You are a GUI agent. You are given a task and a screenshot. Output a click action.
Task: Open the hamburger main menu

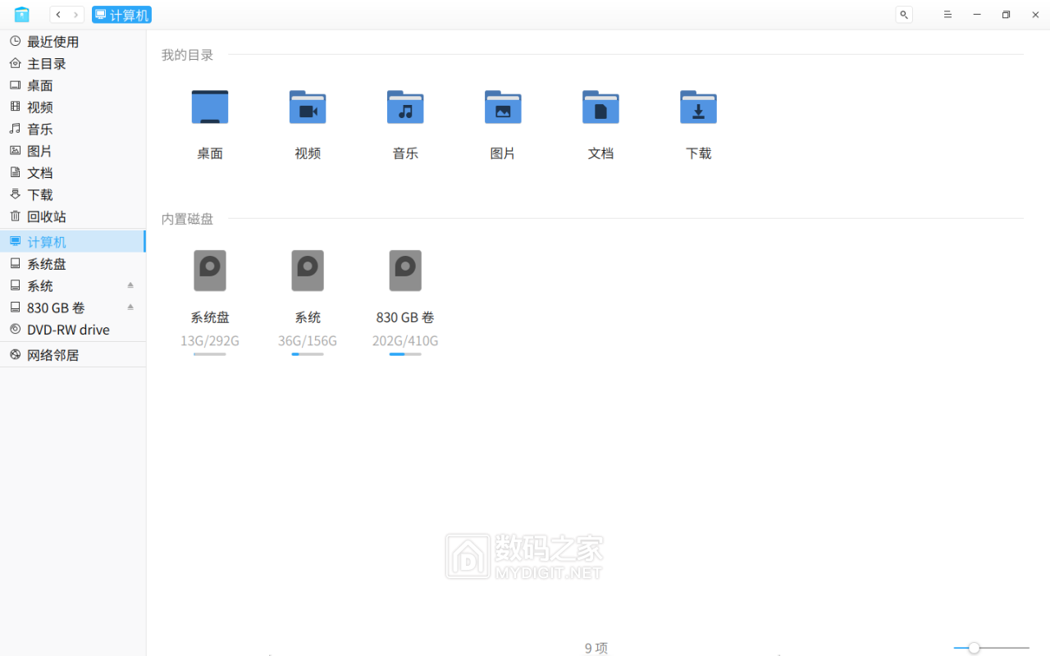pos(947,15)
